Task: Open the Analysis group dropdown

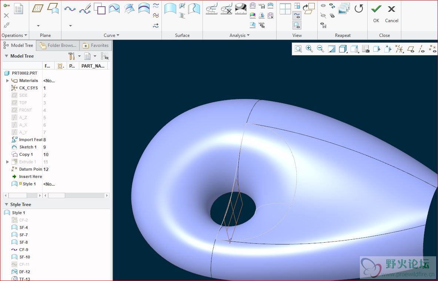Action: [240, 35]
